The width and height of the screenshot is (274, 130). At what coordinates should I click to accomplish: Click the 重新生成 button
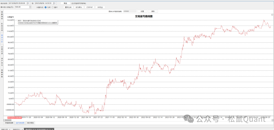[x=68, y=7]
